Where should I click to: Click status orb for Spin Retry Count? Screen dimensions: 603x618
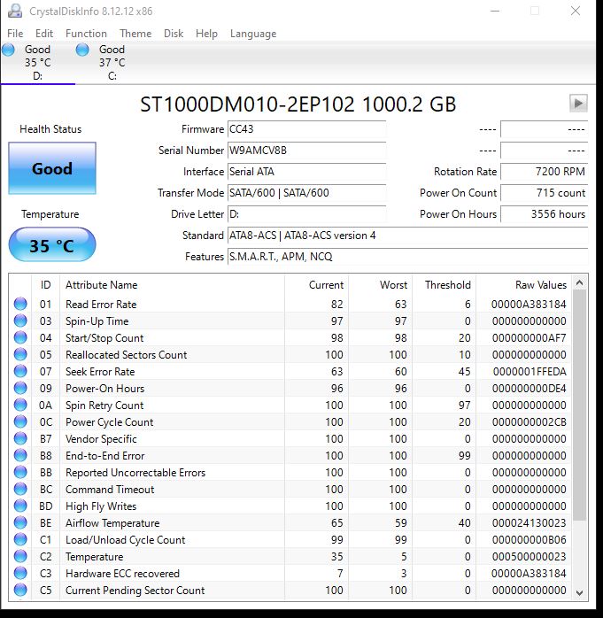(x=20, y=405)
